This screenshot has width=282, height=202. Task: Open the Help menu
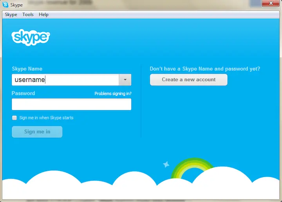43,14
